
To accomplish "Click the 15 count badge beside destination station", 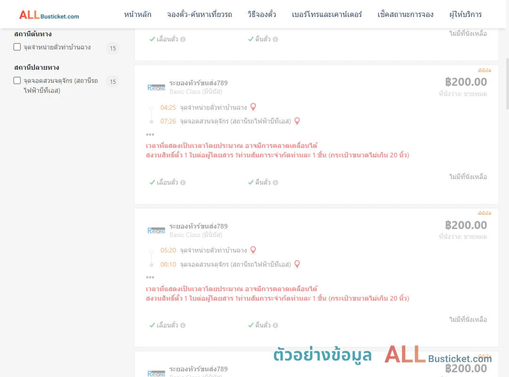I will click(x=113, y=82).
